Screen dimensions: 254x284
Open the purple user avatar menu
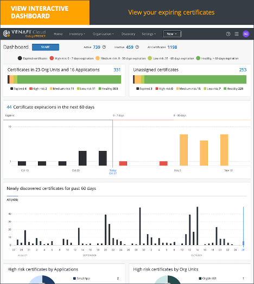coord(246,34)
